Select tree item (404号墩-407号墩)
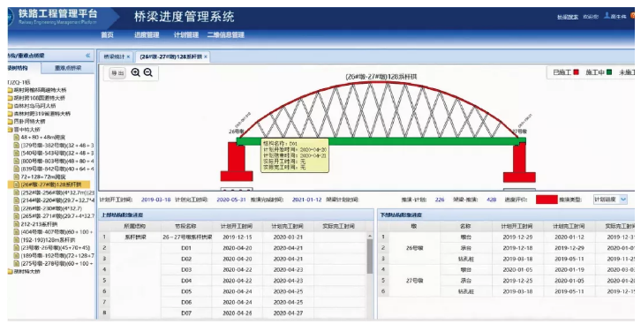 [54, 231]
